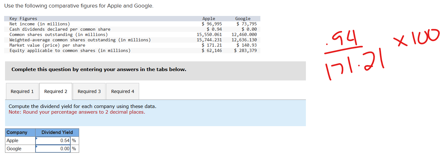The width and height of the screenshot is (440, 154).
Task: Select the Google row label in answer table
Action: pyautogui.click(x=14, y=149)
